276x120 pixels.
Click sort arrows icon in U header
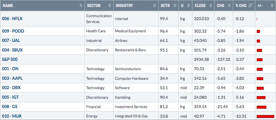(188, 6)
